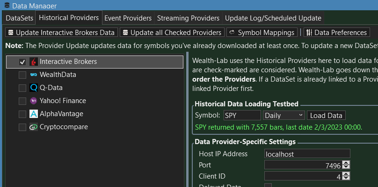This screenshot has width=378, height=187.
Task: Click the Interactive Brokers provider logo icon
Action: 34,62
